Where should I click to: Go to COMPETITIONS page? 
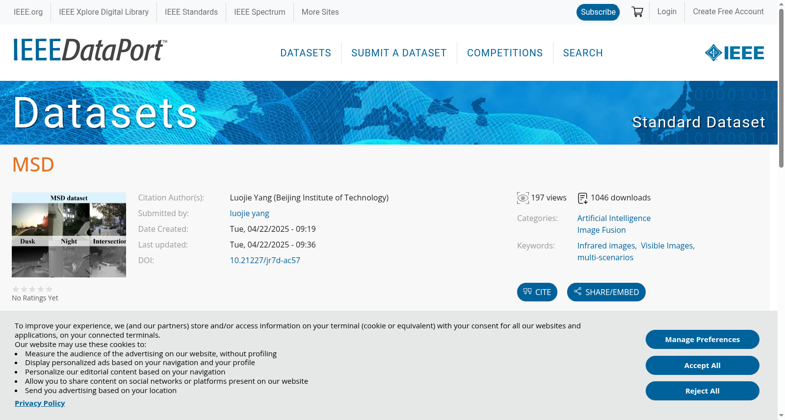pos(505,53)
